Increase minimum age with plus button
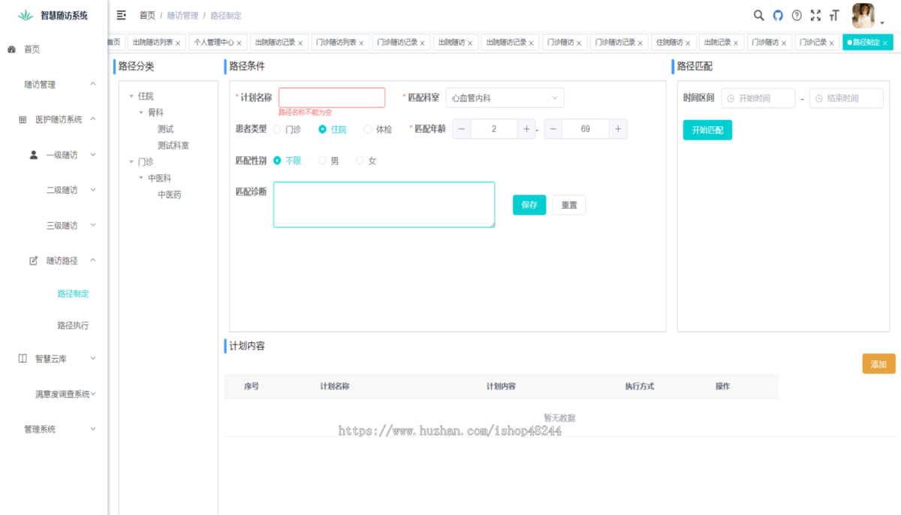 [x=526, y=129]
